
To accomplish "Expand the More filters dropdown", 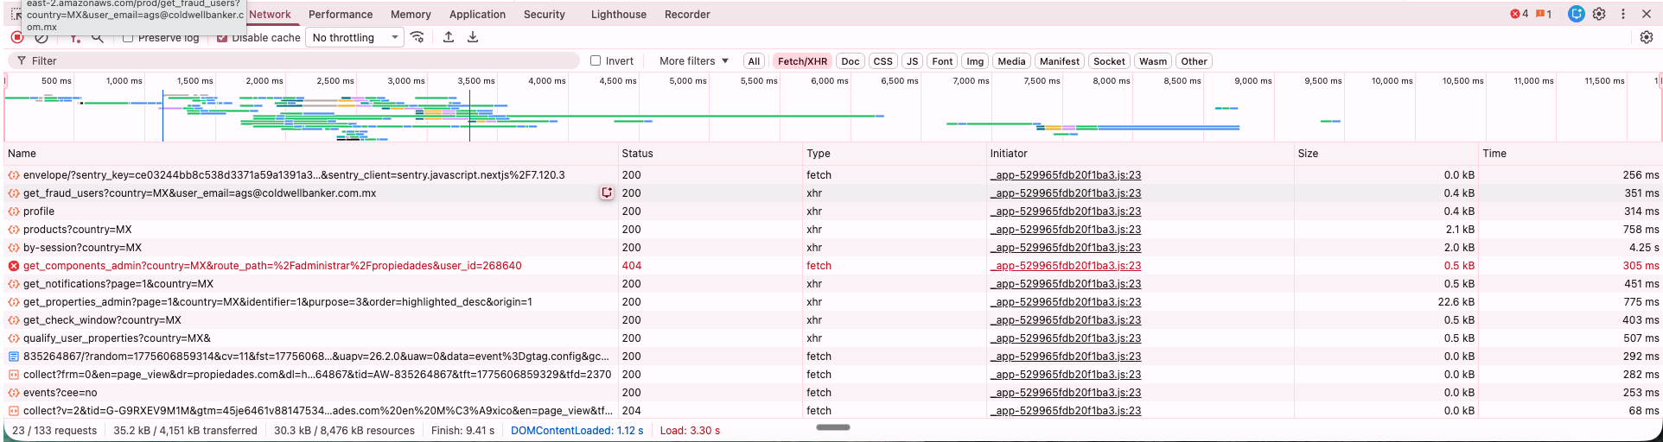I will point(693,61).
